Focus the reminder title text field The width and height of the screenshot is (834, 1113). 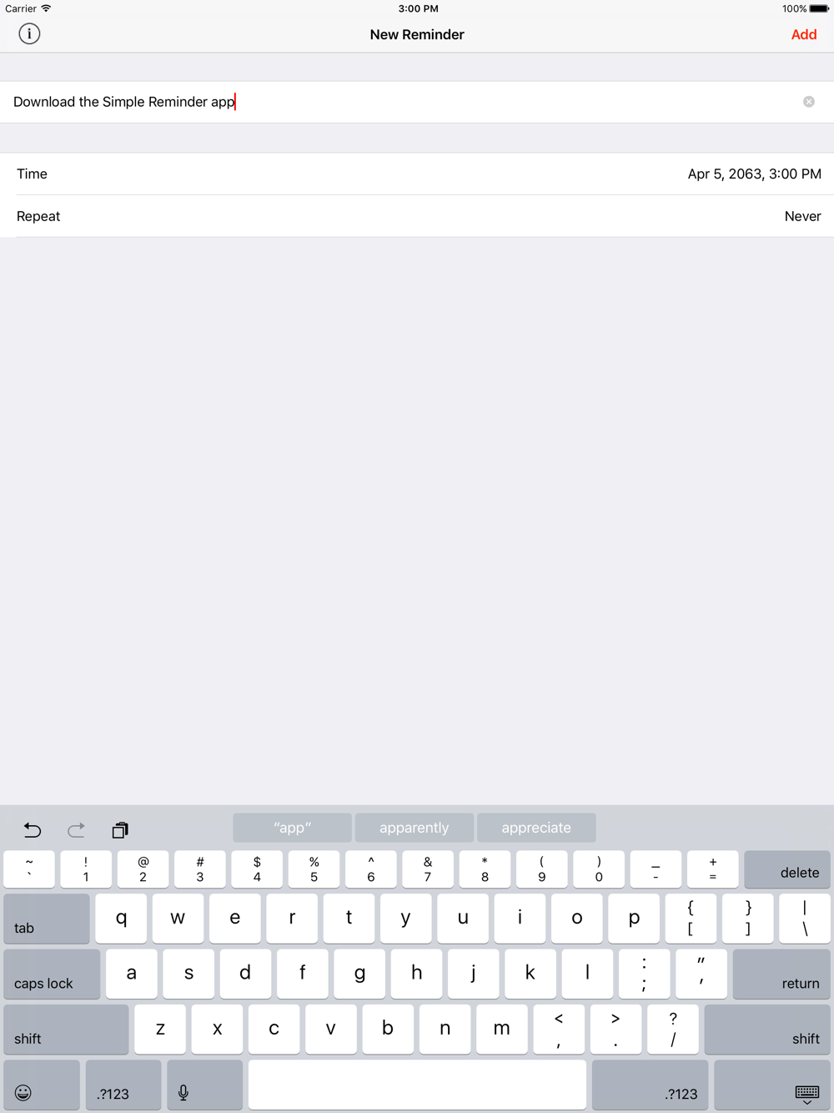(x=417, y=102)
